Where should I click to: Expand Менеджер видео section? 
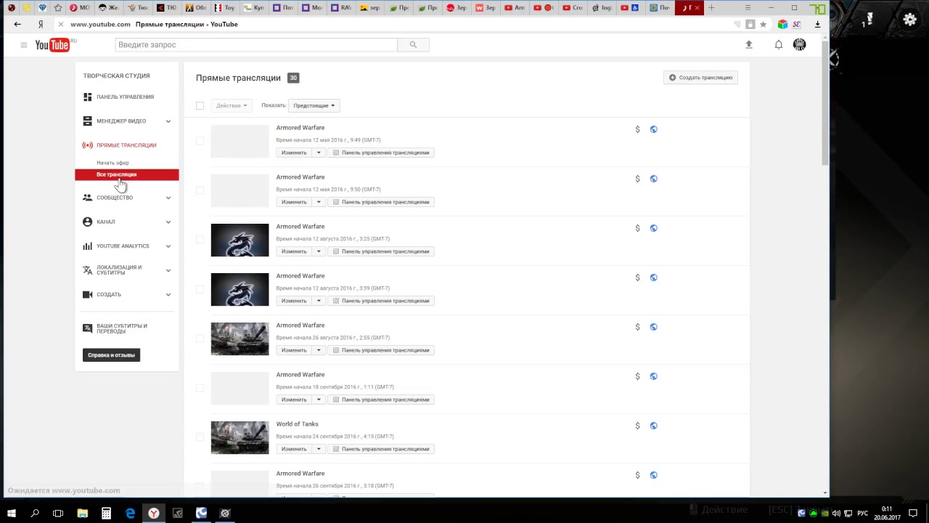point(168,121)
